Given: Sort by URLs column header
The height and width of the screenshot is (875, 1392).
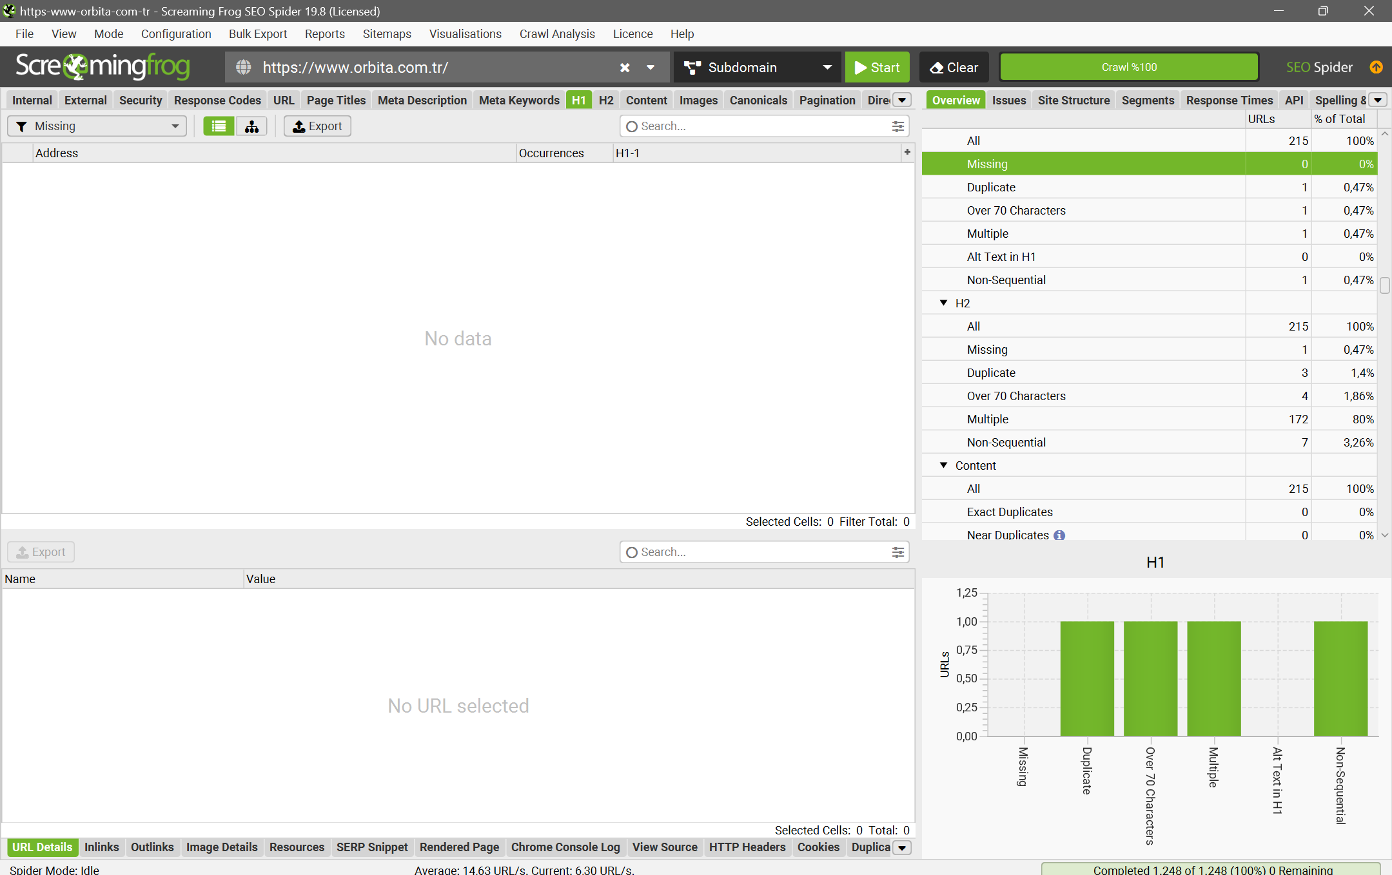Looking at the screenshot, I should [1278, 119].
